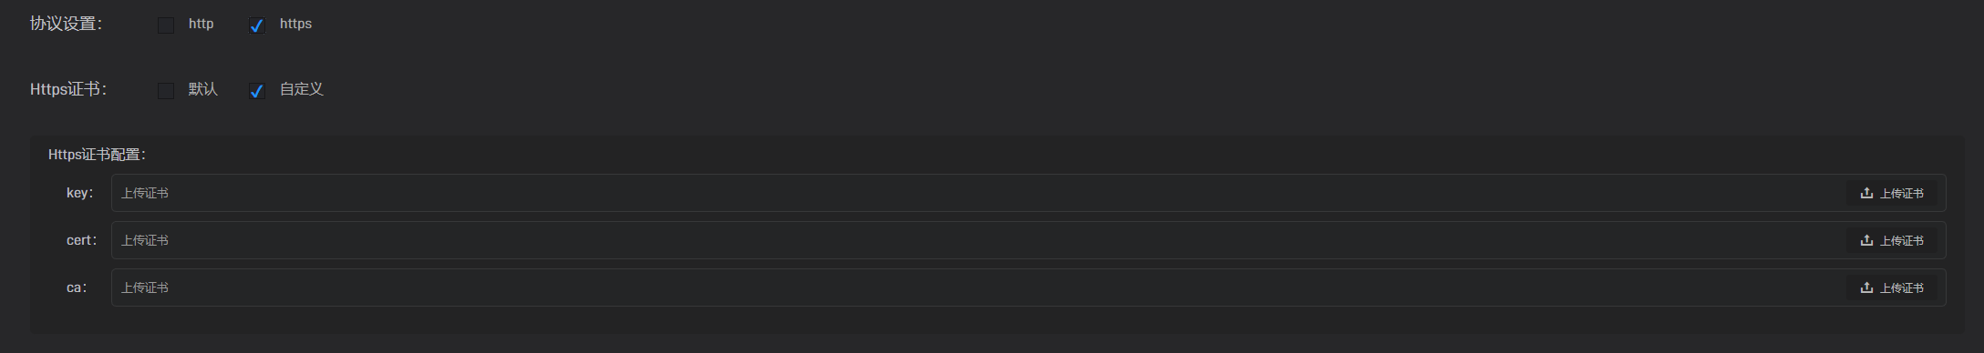Focus the cert certificate input field
The height and width of the screenshot is (353, 1984).
[976, 240]
